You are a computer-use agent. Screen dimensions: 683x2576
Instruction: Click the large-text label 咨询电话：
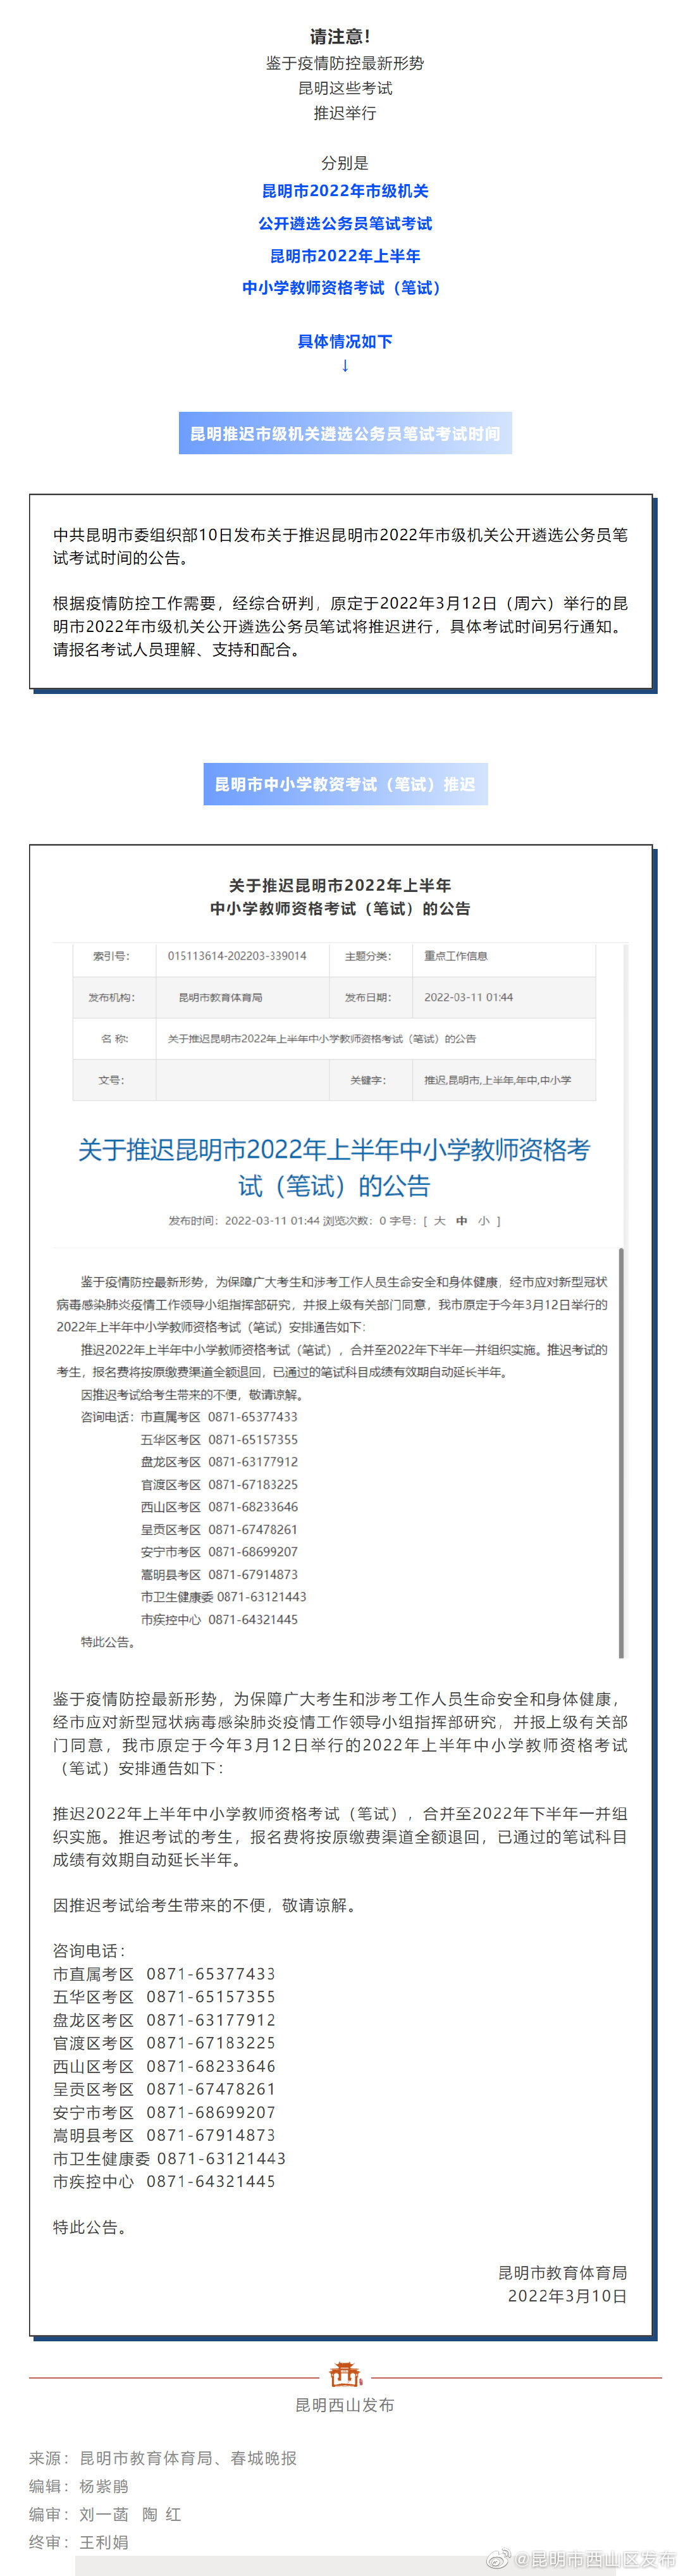coord(89,1951)
